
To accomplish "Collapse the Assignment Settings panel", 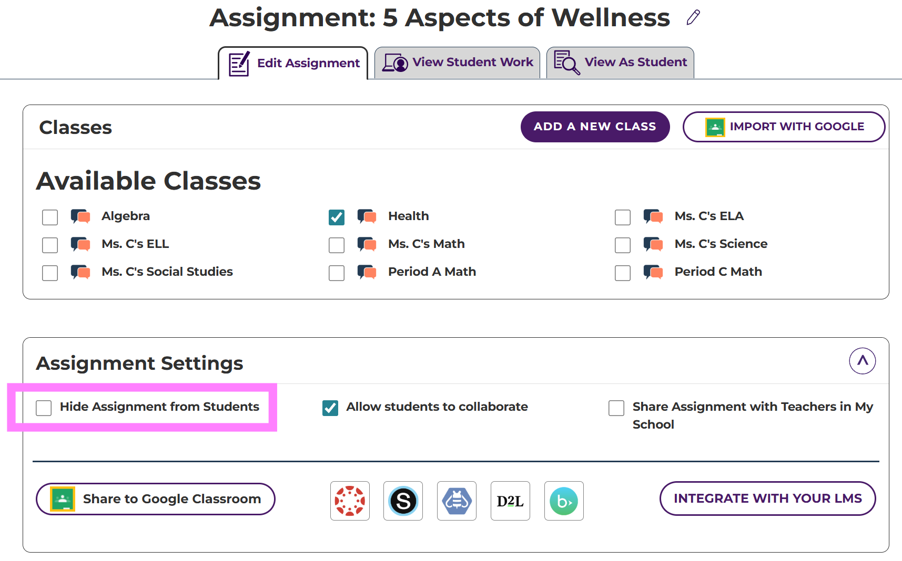I will (x=862, y=361).
